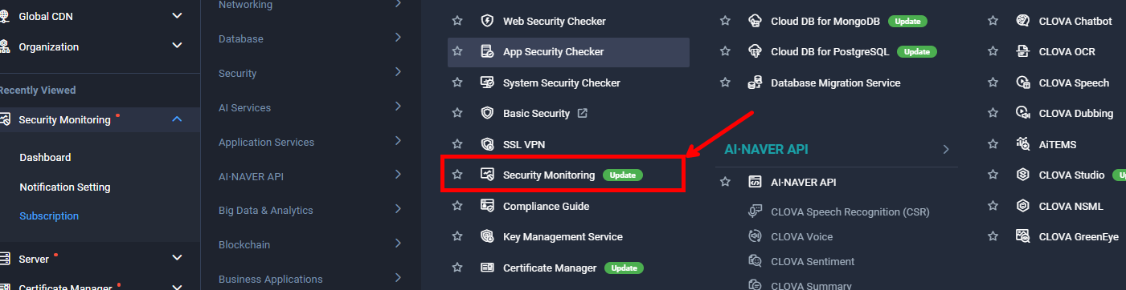This screenshot has height=290, width=1126.
Task: Click the CLOVA Sentiment icon
Action: pyautogui.click(x=755, y=261)
